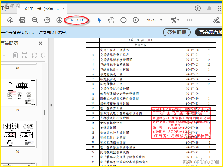Open the 签名面板 button
The image size is (223, 167).
point(177,32)
